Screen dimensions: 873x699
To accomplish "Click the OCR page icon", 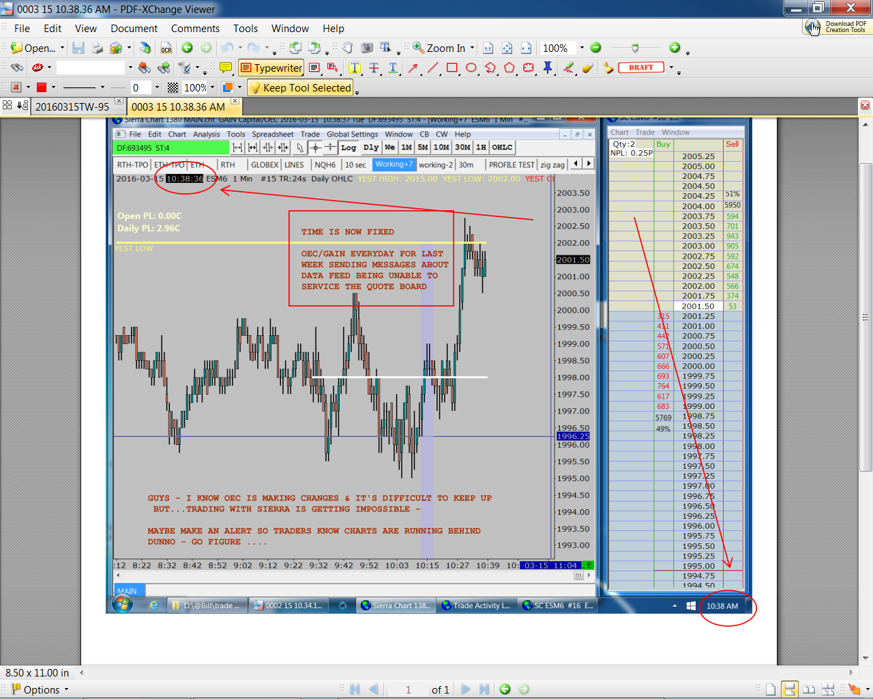I will (166, 48).
